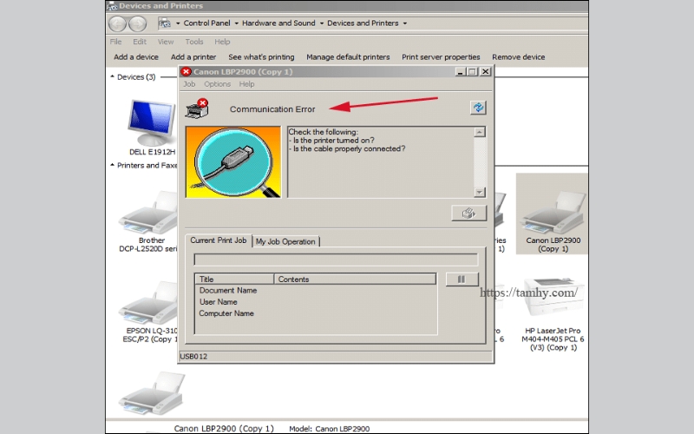
Task: Open Help menu in Devices and Printers window
Action: 222,42
